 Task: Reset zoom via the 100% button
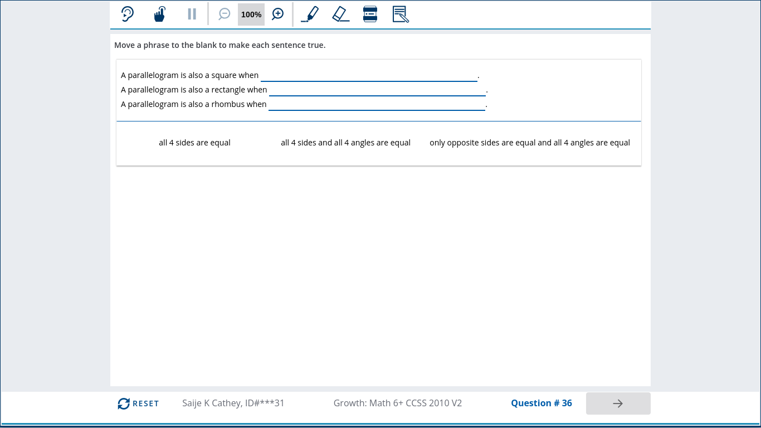251,14
